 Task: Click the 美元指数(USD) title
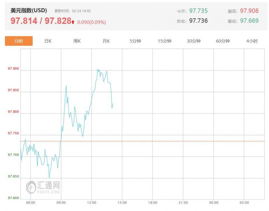(x=29, y=11)
